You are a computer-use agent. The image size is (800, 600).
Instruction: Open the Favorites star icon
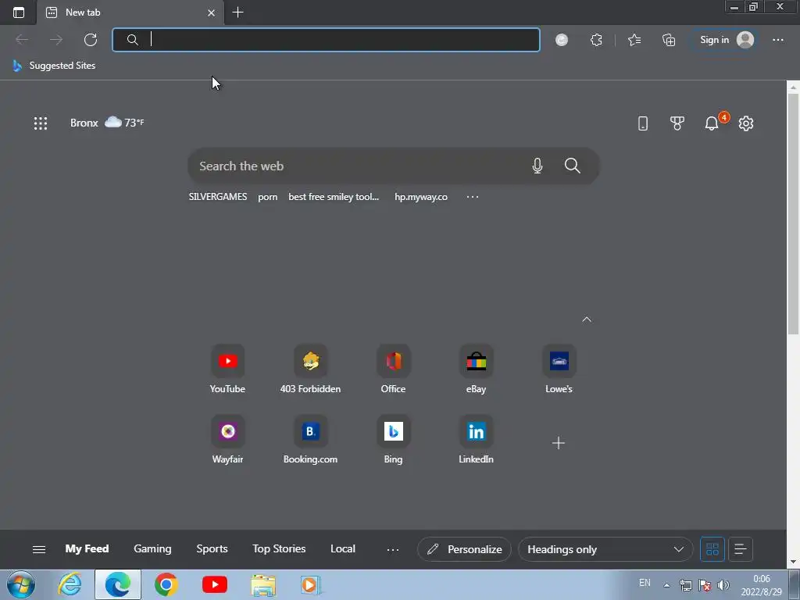[x=634, y=40]
